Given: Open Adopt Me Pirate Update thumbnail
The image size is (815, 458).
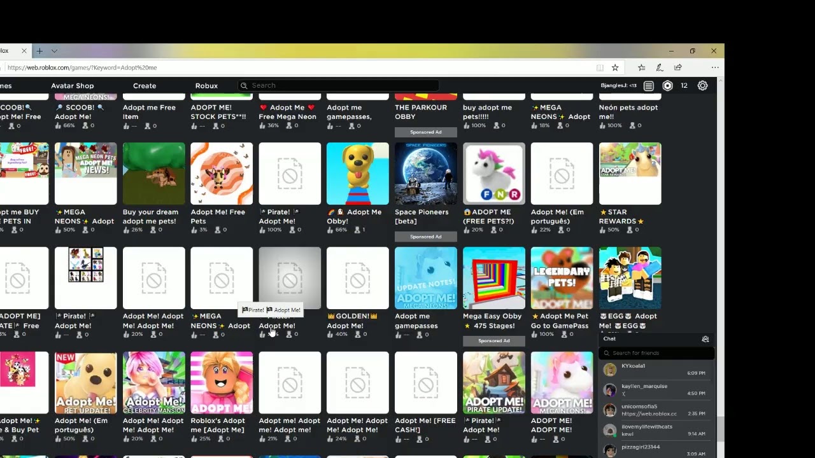Looking at the screenshot, I should (x=494, y=382).
